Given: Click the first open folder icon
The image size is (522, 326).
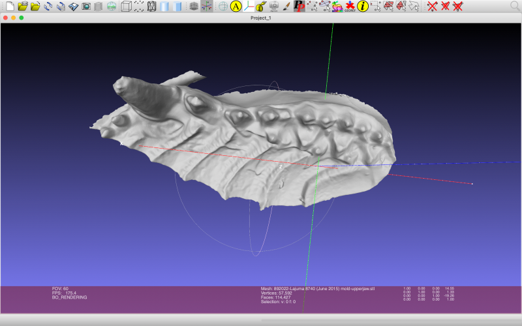Looking at the screenshot, I should point(23,7).
